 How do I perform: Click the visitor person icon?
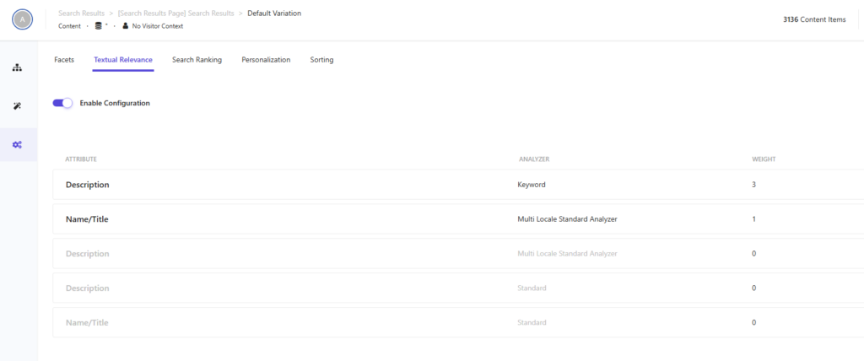pos(126,26)
